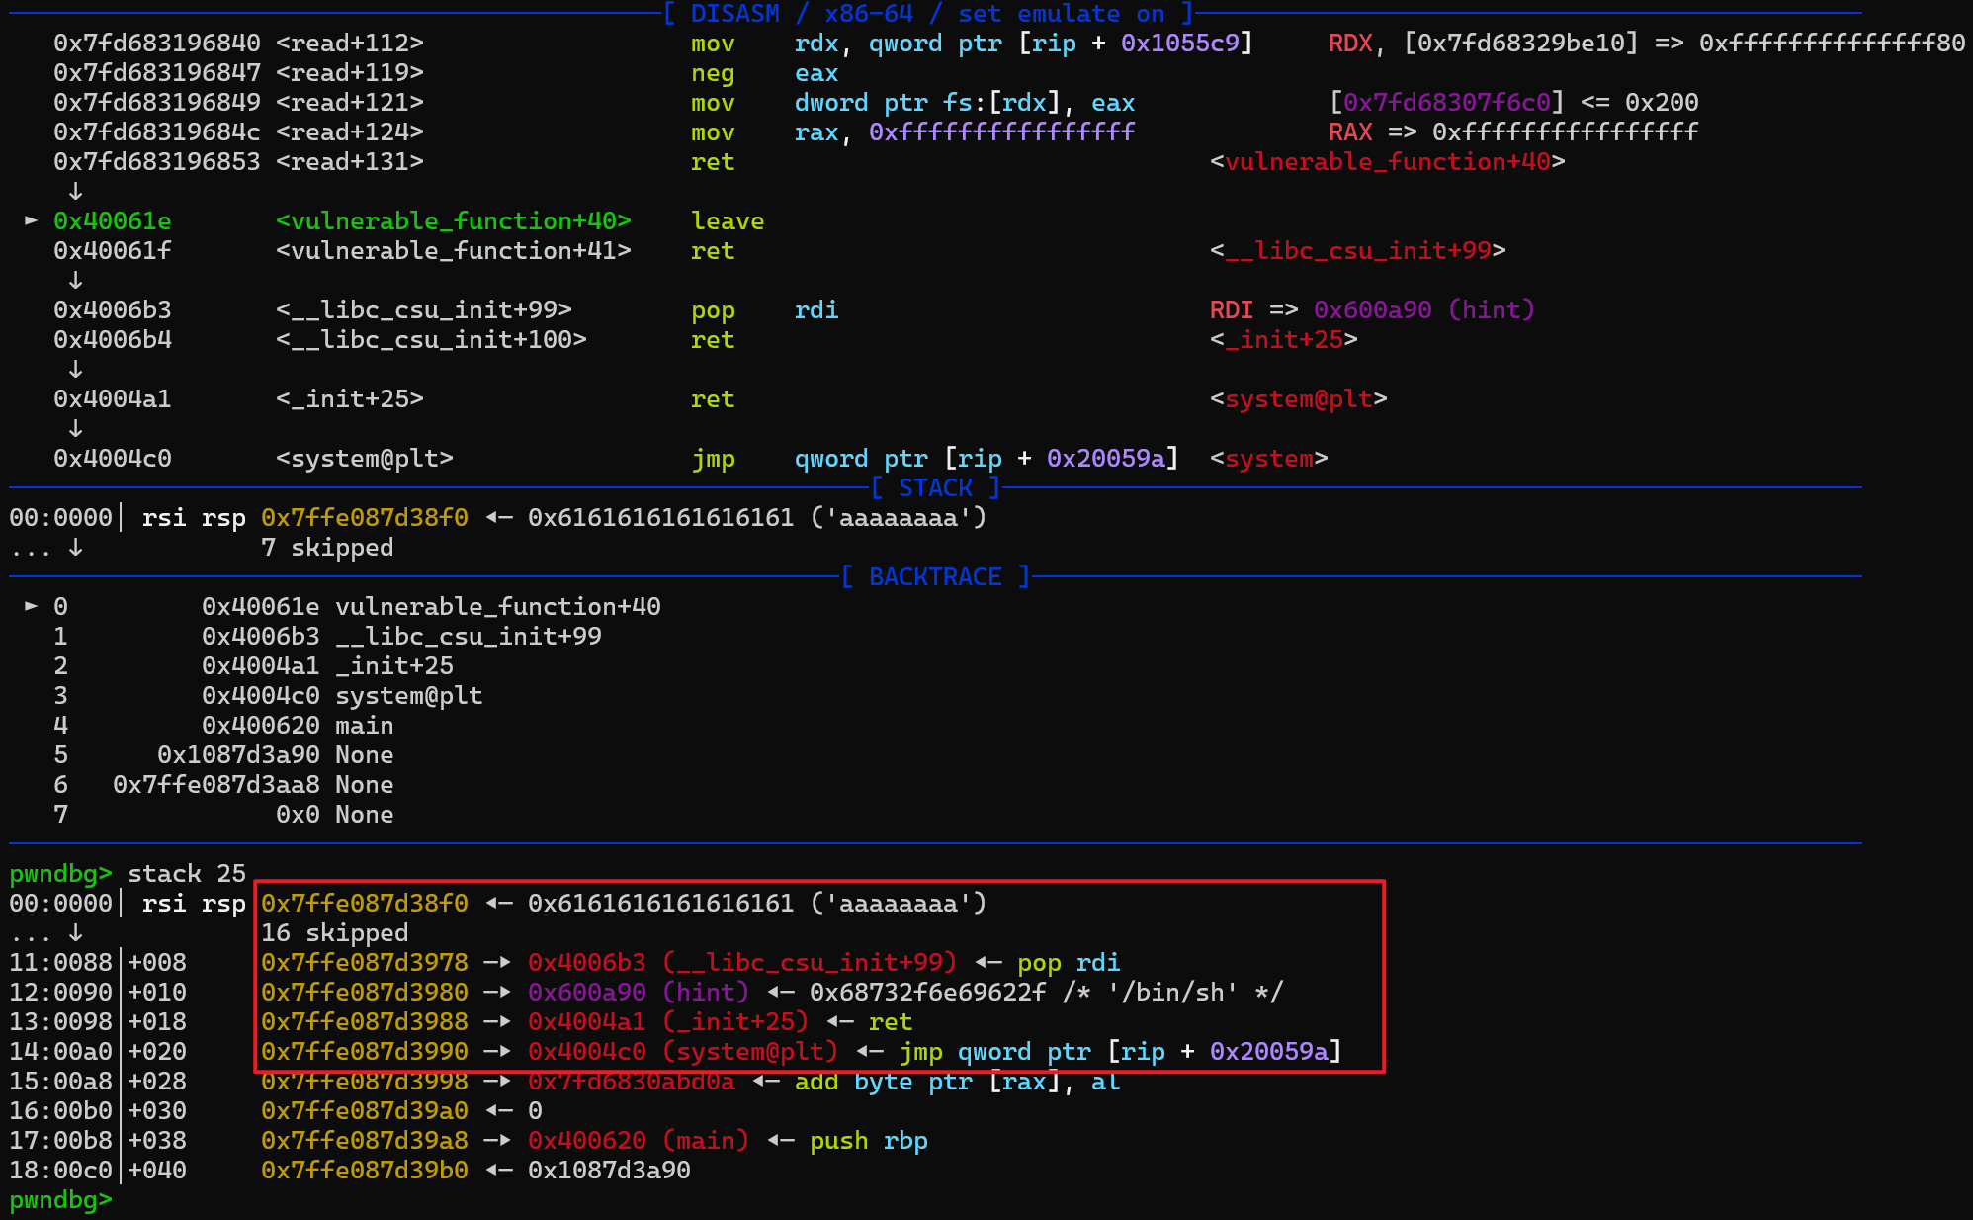The image size is (1973, 1220).
Task: Click the backtrace frame 0 arrow marker
Action: [x=31, y=606]
